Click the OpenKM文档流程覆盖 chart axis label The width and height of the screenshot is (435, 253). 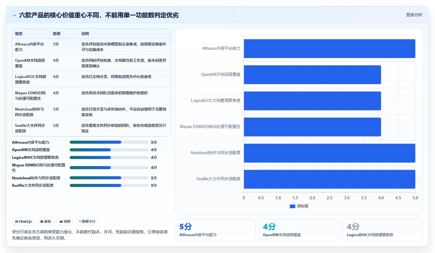(220, 75)
